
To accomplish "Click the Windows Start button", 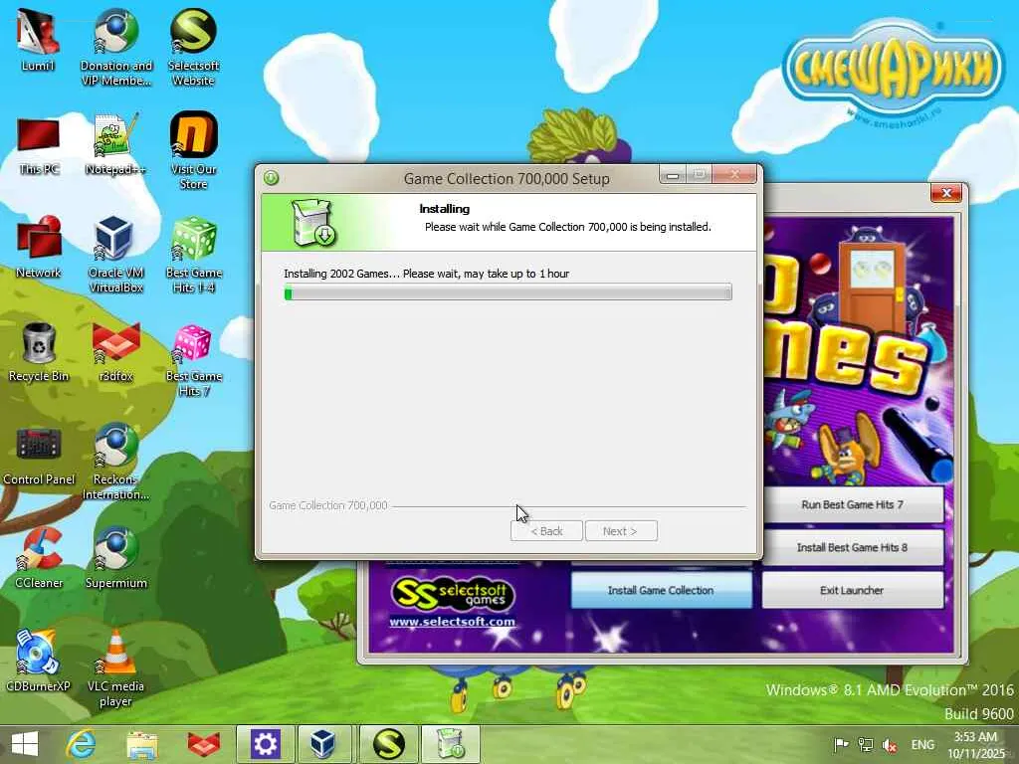I will 25,744.
